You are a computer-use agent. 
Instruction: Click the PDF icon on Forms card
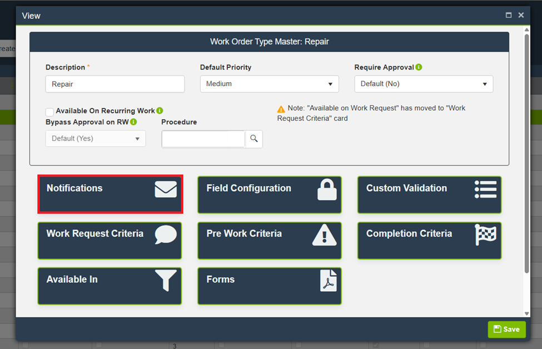point(329,281)
